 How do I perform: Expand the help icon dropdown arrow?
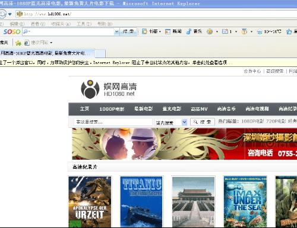(x=251, y=32)
